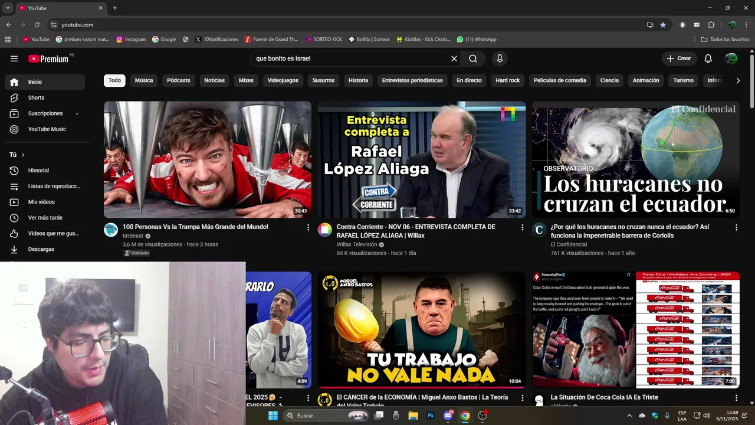The height and width of the screenshot is (425, 755).
Task: Click the Crear button
Action: 679,58
